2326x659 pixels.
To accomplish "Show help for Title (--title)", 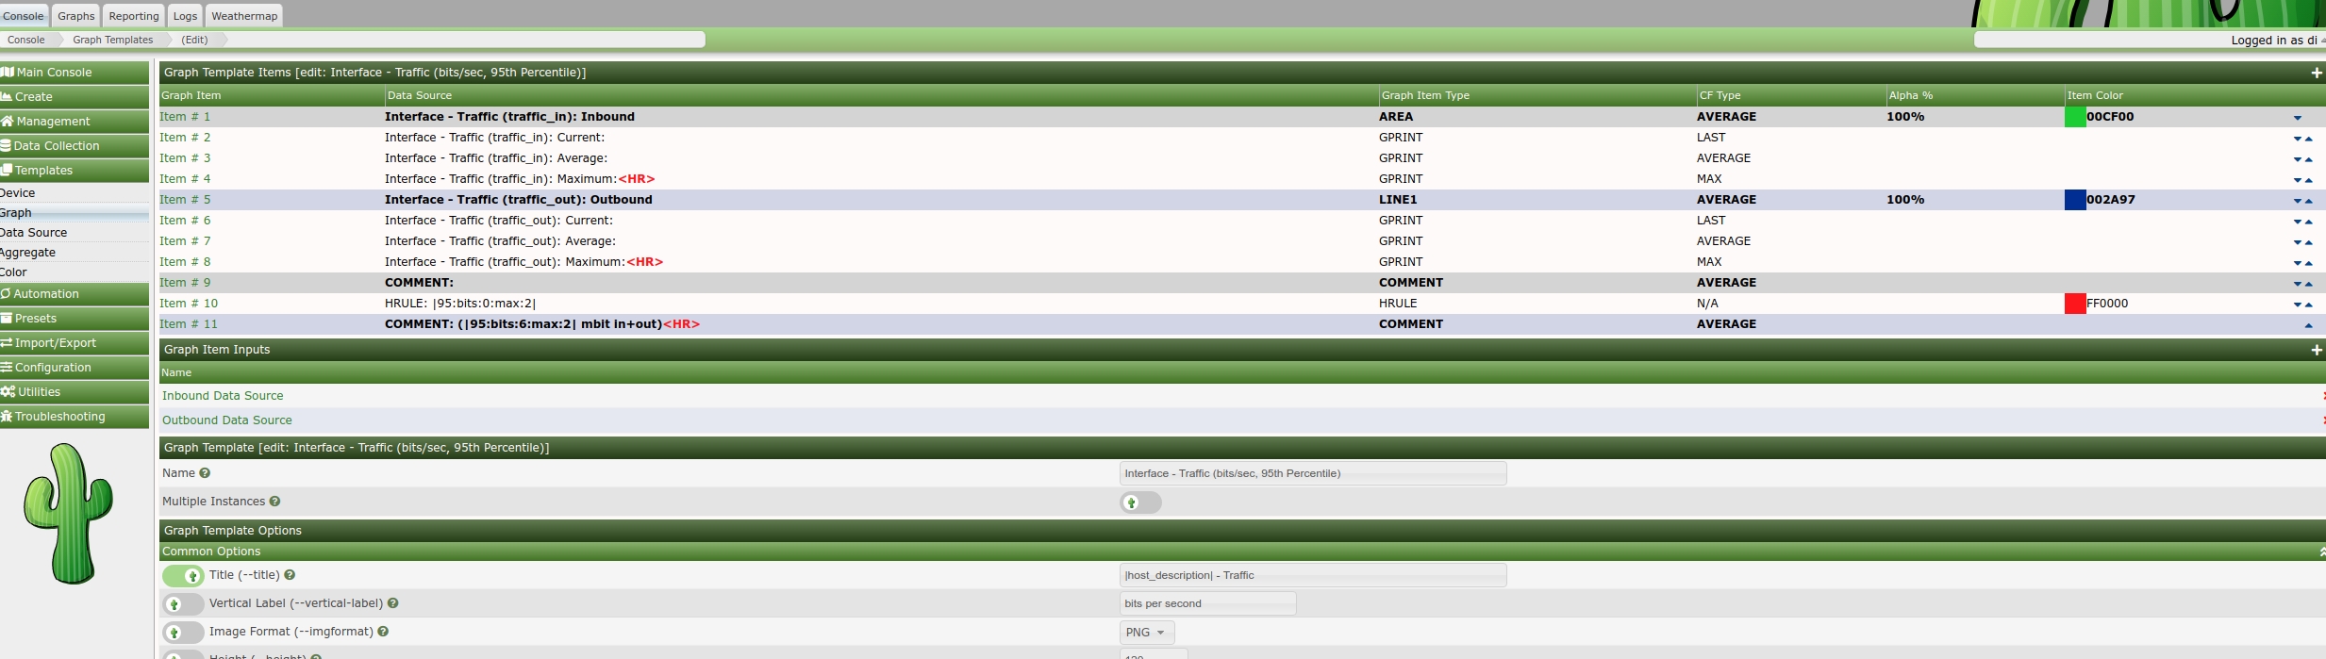I will 290,575.
